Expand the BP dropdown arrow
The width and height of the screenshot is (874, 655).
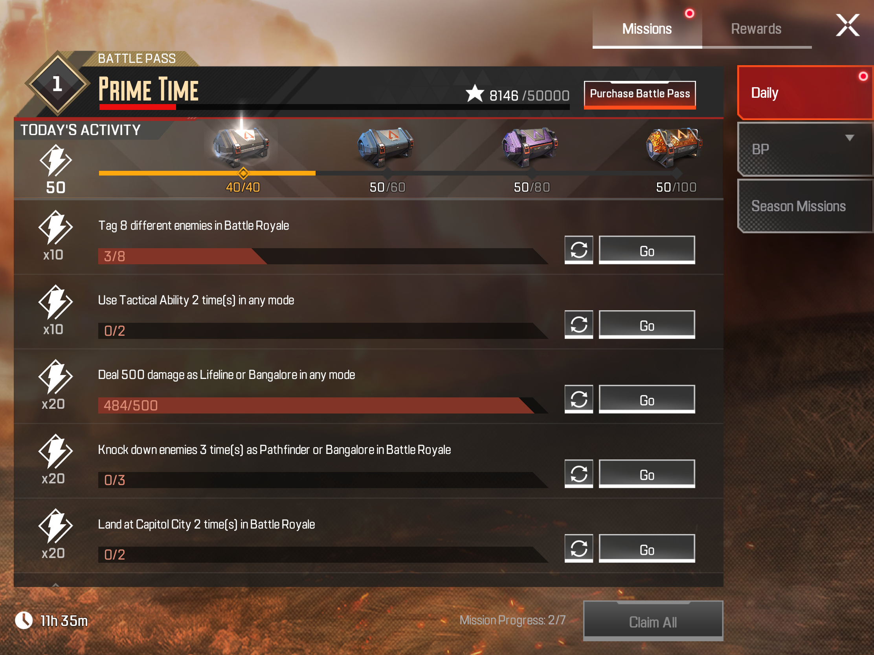coord(850,138)
